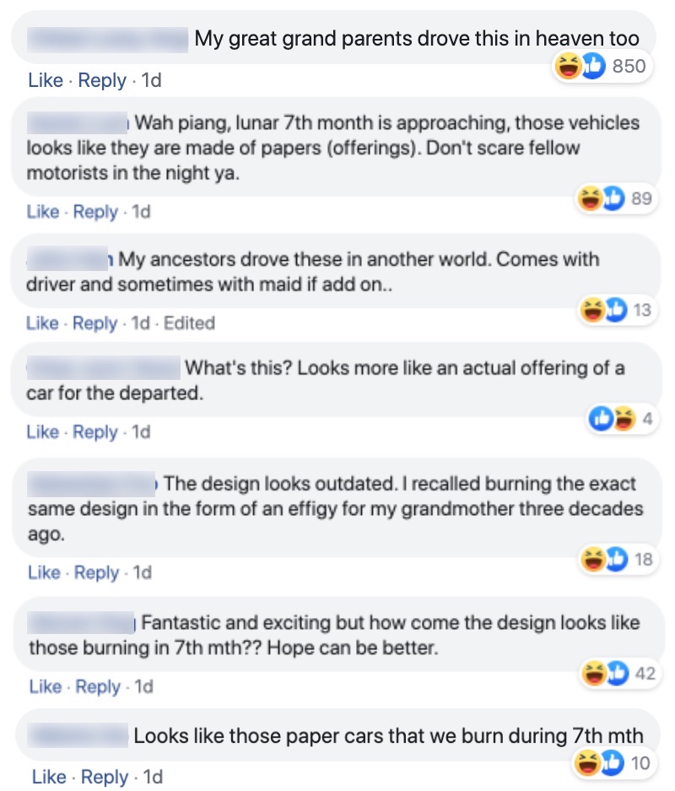The height and width of the screenshot is (791, 675).
Task: Like the "Wah piang" lunar month comment
Action: tap(43, 212)
